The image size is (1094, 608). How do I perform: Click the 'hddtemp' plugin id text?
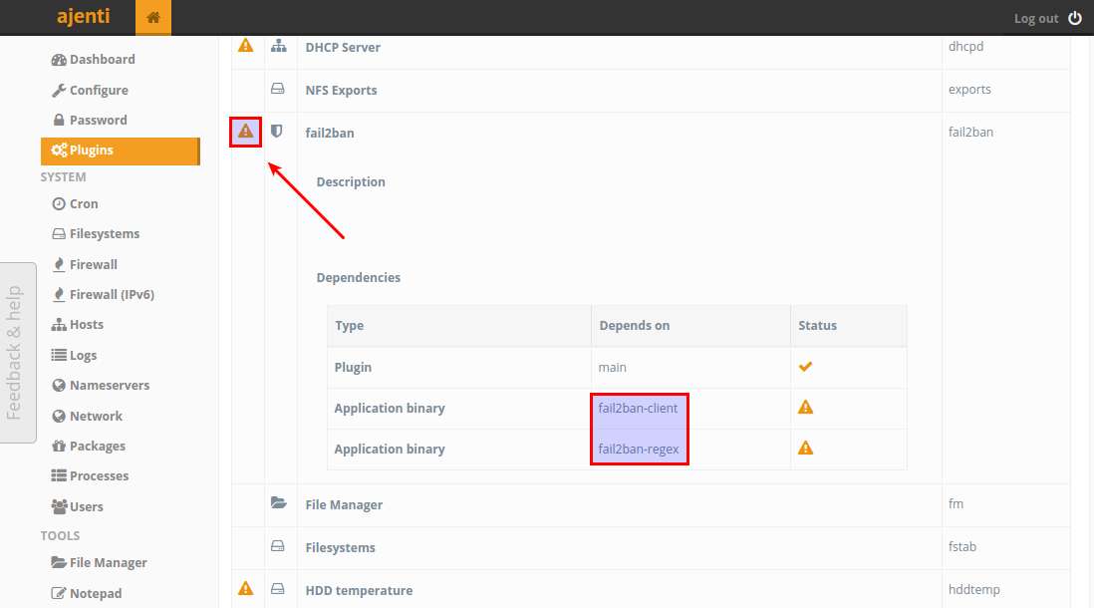(974, 590)
